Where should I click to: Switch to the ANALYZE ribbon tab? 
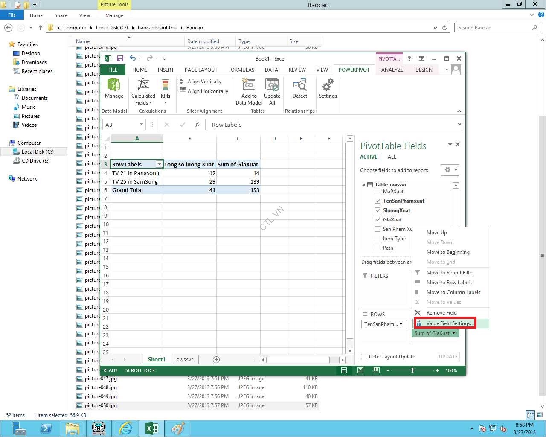392,70
